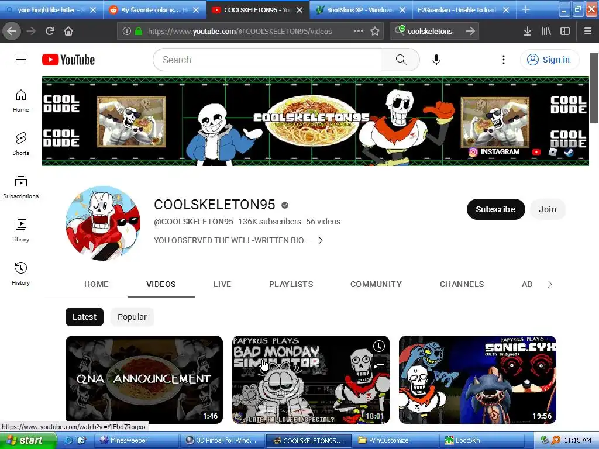The image size is (599, 449).
Task: Switch to BootSkins XP browser tab
Action: (x=360, y=9)
